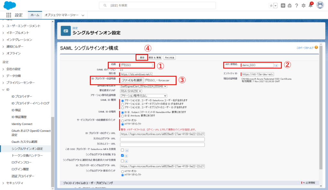Open the notifications bell
328x190 pixels.
(x=310, y=5)
